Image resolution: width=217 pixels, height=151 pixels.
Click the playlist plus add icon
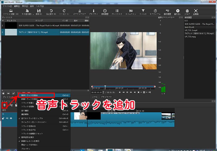[x=3, y=93]
